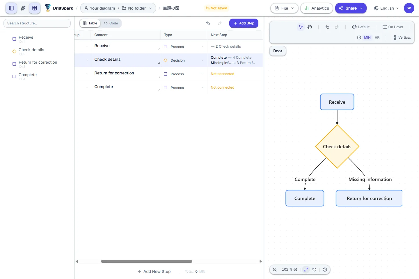The width and height of the screenshot is (419, 279).
Task: Switch time unit to MIN
Action: (367, 37)
